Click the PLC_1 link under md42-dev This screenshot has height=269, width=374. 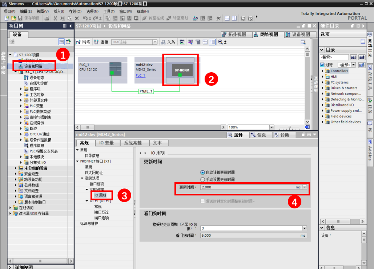click(x=140, y=76)
